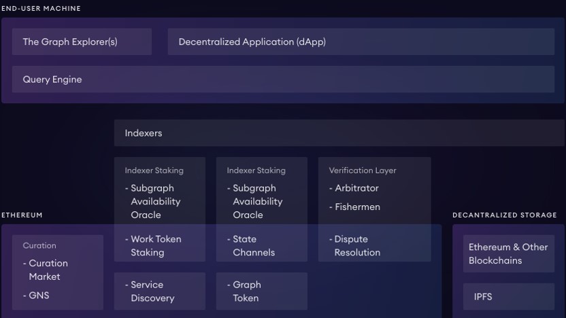Click the Verification Layer heading
The image size is (566, 318).
[x=363, y=171]
